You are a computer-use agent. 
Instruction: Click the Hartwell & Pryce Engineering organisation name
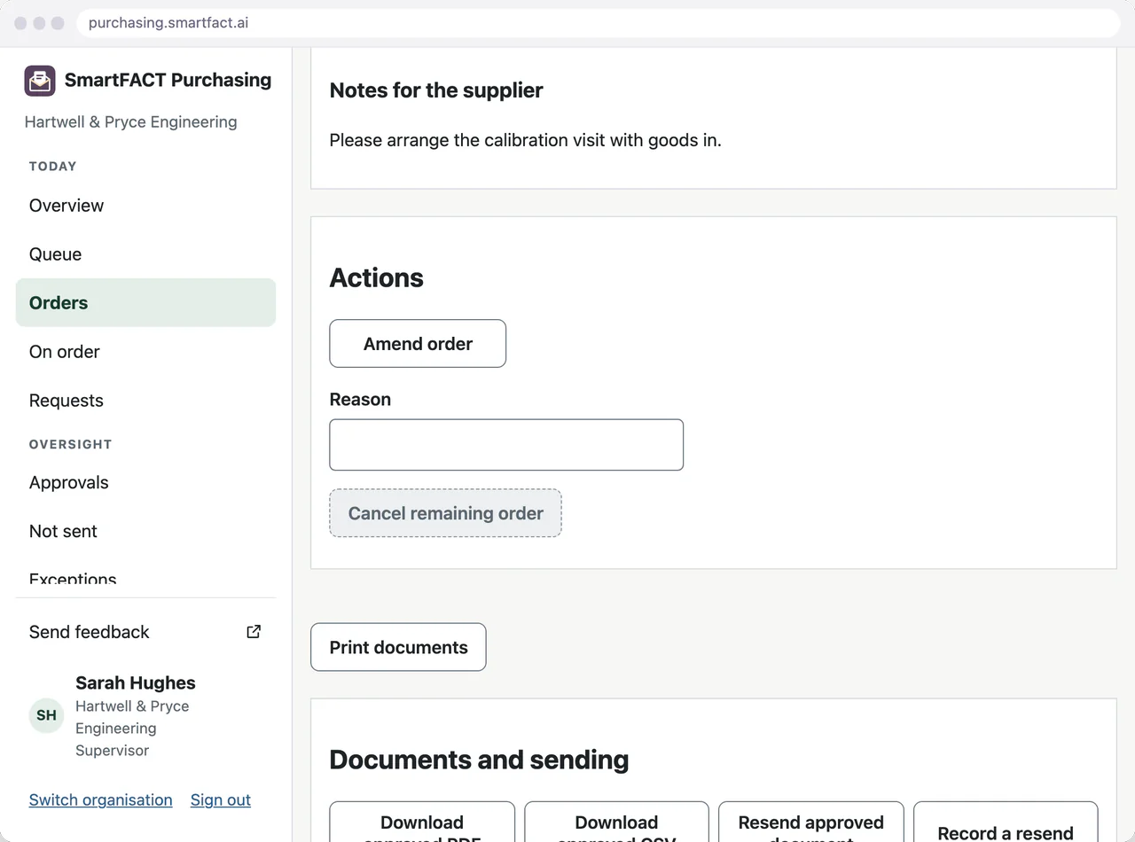pos(130,122)
